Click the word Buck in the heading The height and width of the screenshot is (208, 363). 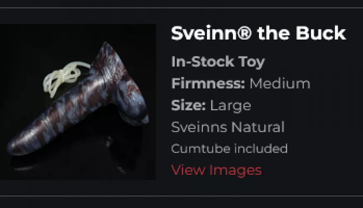tap(321, 33)
